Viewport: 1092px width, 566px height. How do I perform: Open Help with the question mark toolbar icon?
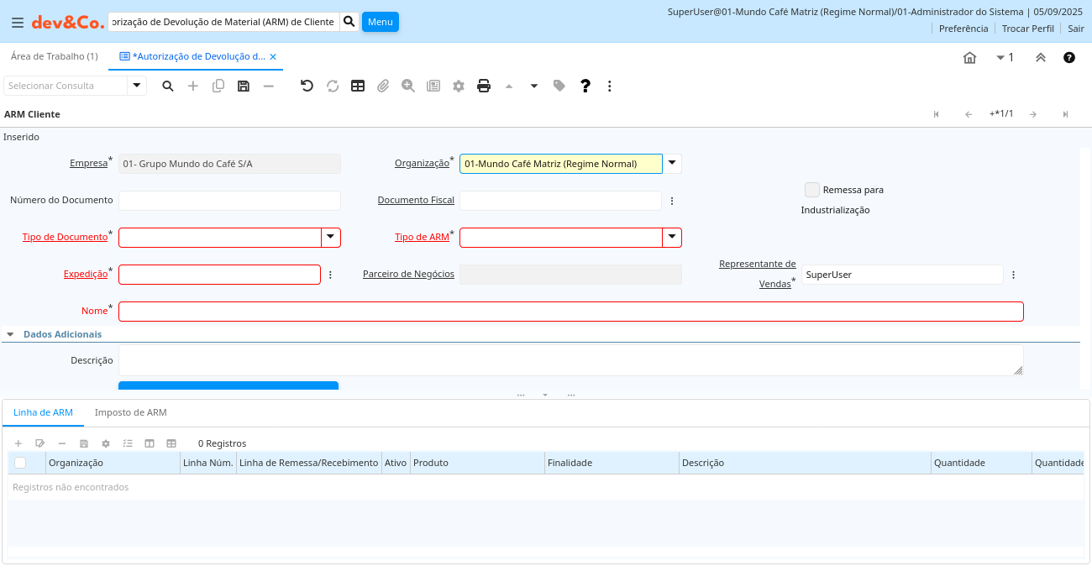pos(585,86)
